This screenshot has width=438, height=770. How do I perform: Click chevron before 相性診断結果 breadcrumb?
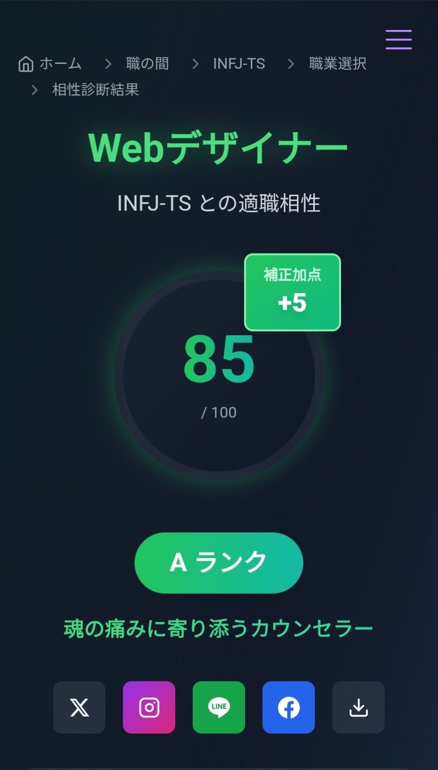(34, 90)
